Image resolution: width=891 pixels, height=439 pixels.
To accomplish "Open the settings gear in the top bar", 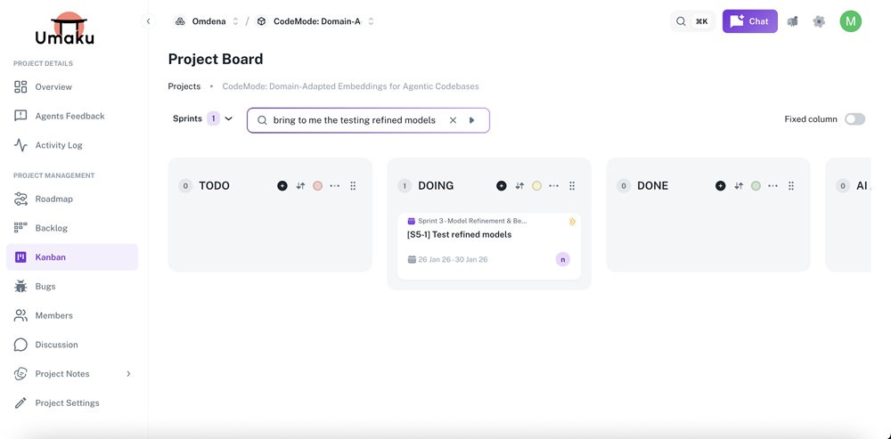I will click(819, 21).
